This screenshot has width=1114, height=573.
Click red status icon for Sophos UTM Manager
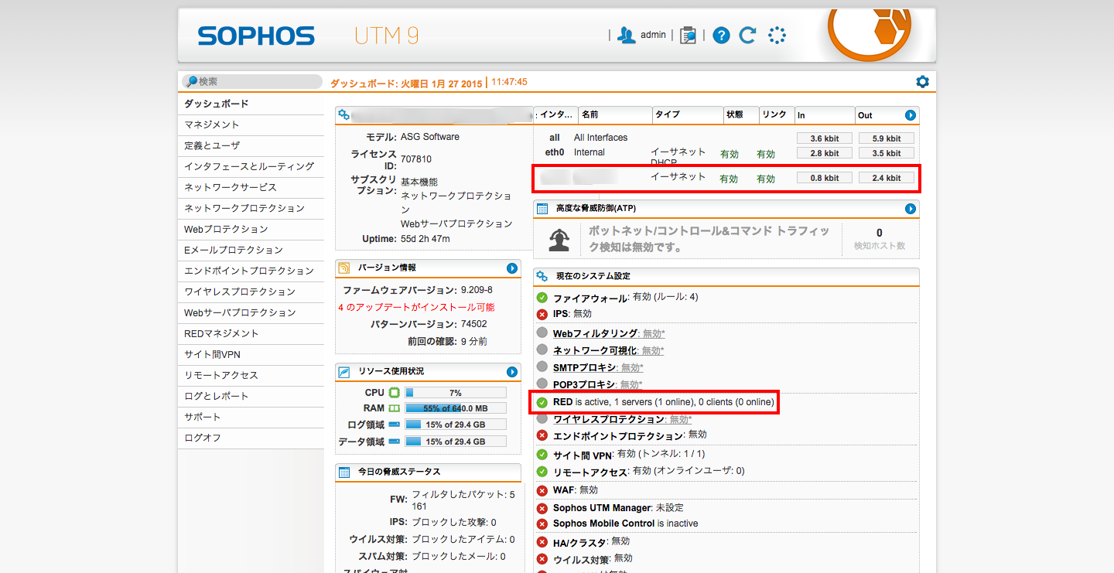542,508
